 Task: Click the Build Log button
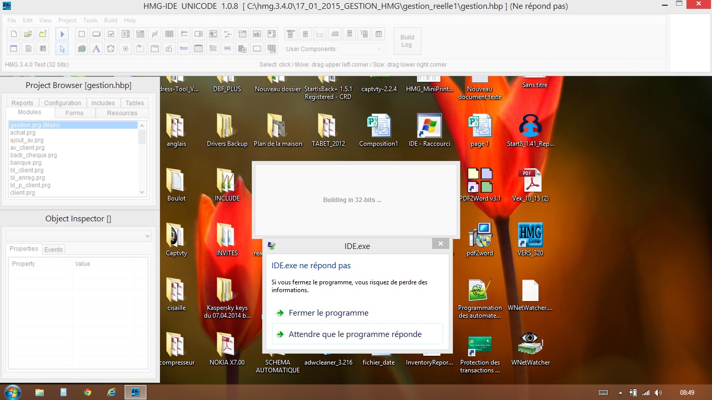[x=407, y=41]
